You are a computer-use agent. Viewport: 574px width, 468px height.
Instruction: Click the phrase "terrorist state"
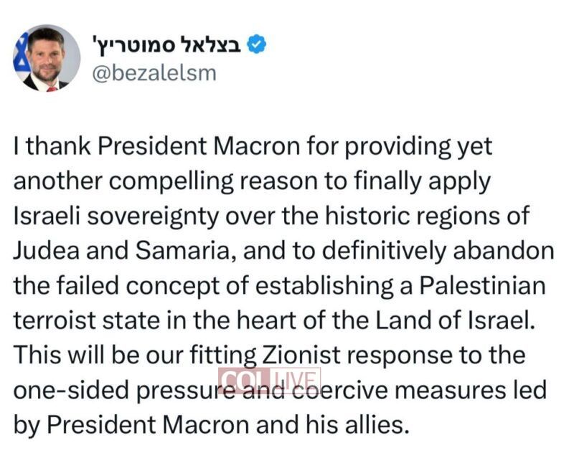coord(95,319)
